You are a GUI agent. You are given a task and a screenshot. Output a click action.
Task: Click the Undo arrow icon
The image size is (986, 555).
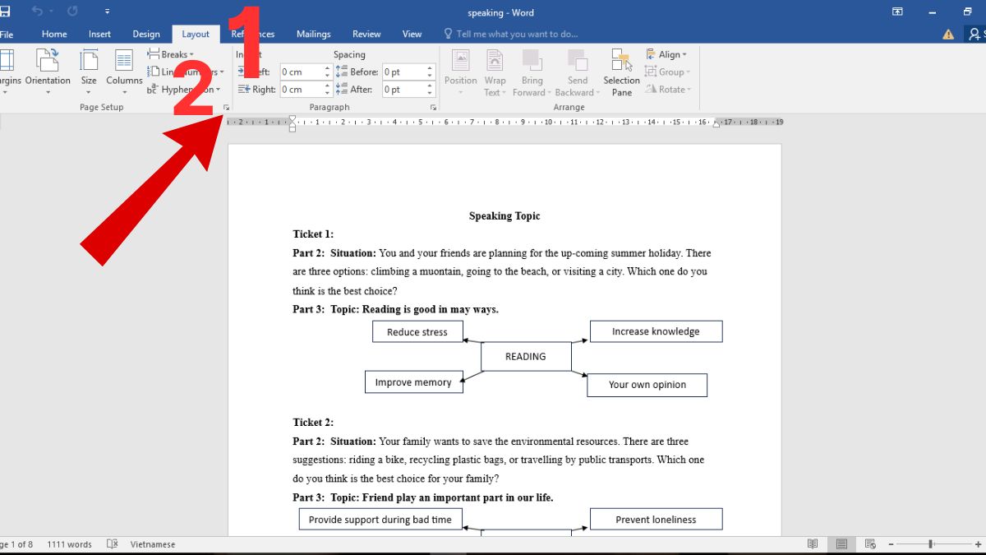36,12
